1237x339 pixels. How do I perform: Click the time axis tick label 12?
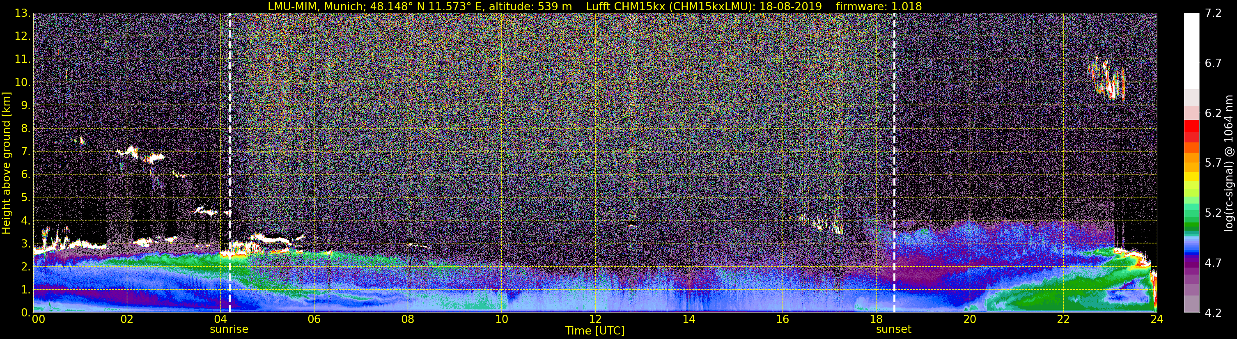[x=595, y=319]
